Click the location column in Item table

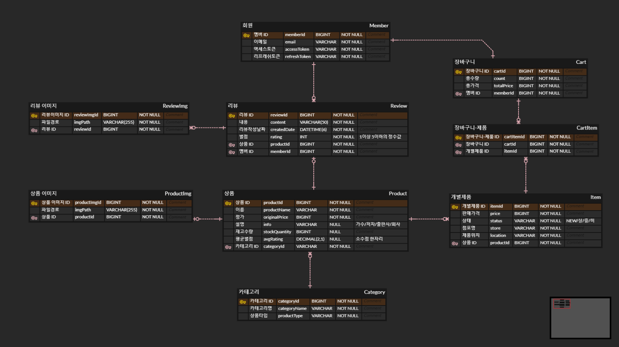[498, 236]
